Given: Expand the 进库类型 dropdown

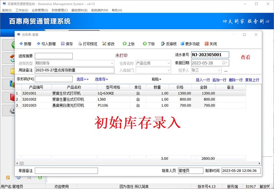Looking at the screenshot, I should tap(112, 63).
